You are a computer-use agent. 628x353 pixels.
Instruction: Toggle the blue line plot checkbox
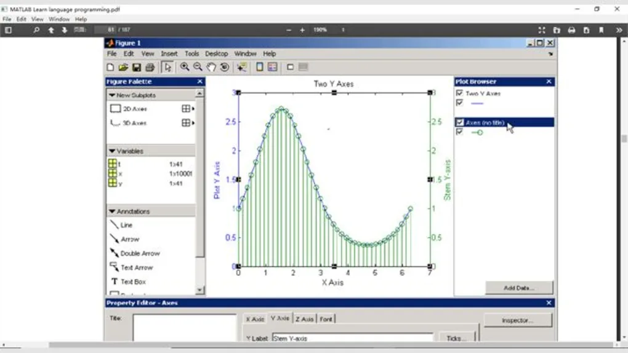459,103
